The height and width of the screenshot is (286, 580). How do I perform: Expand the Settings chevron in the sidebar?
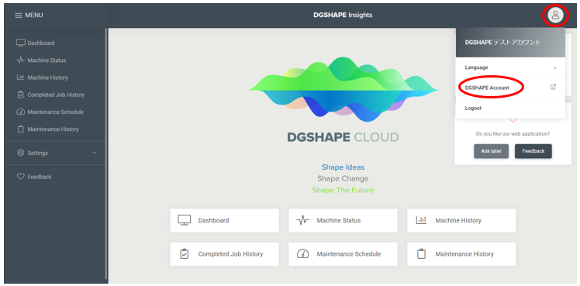(x=95, y=153)
